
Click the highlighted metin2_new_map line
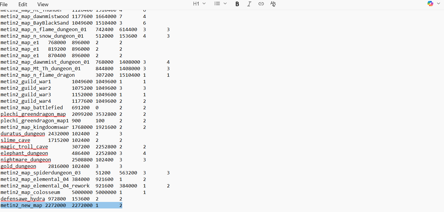(61, 205)
